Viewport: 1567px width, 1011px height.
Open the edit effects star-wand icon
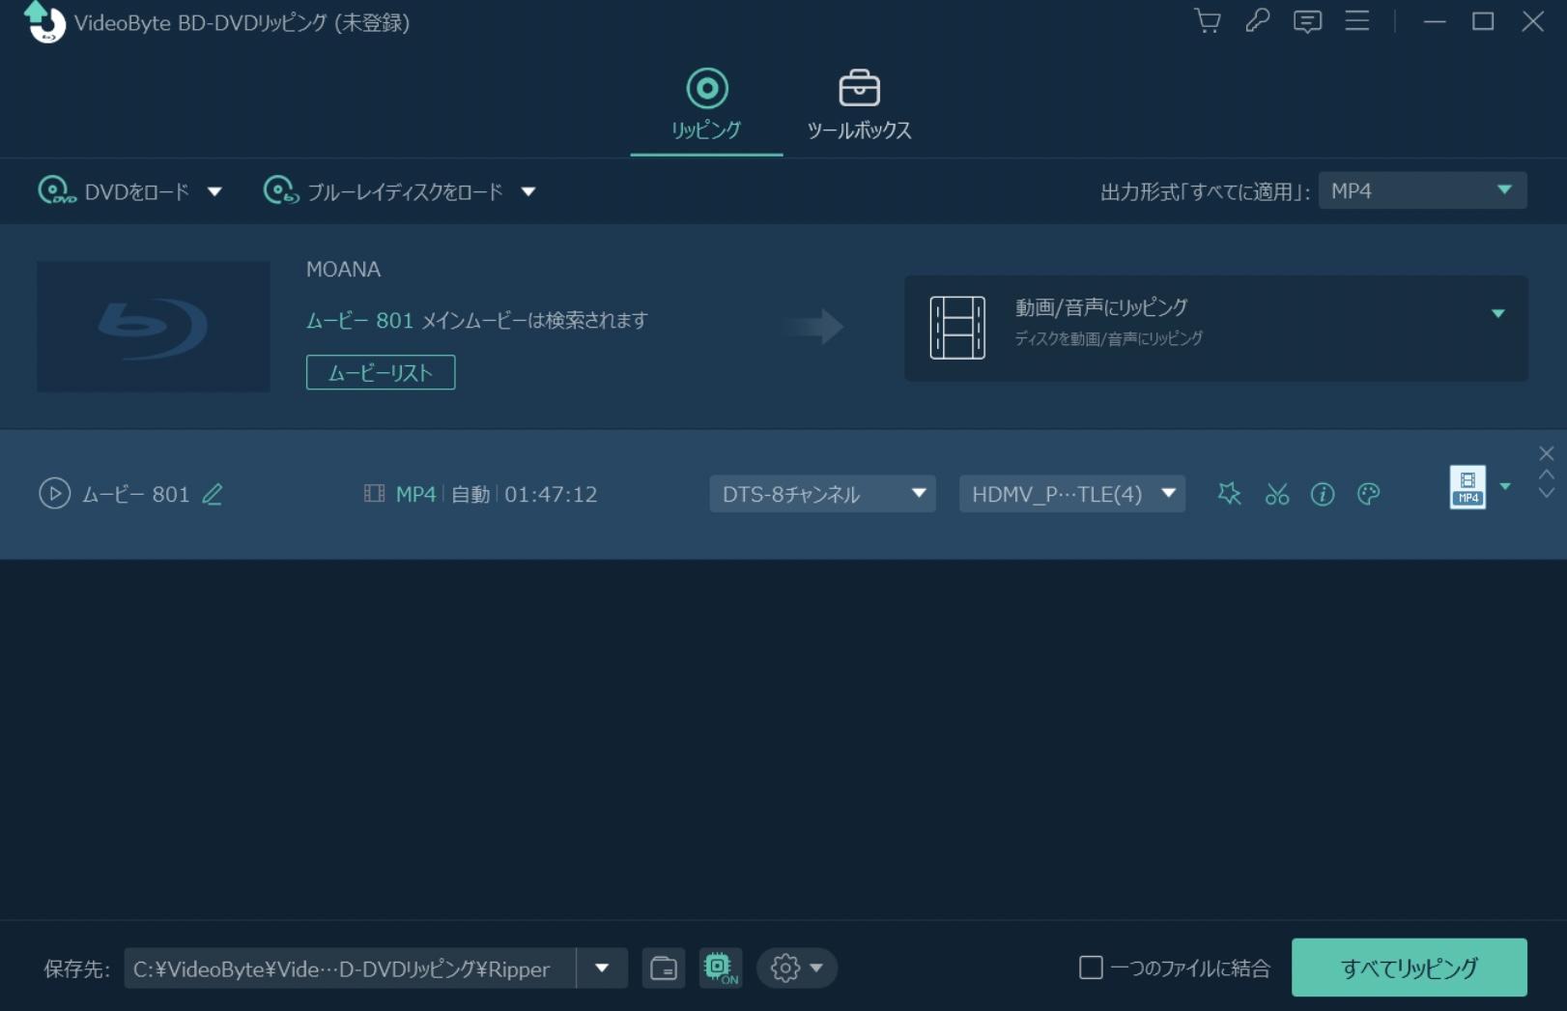tap(1229, 494)
